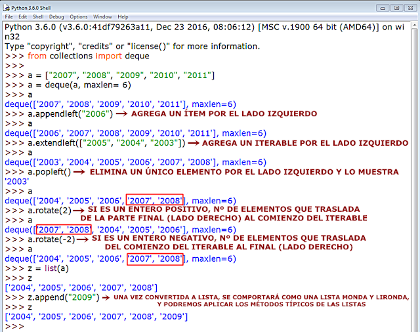
Task: Open the Help menu
Action: (x=123, y=17)
